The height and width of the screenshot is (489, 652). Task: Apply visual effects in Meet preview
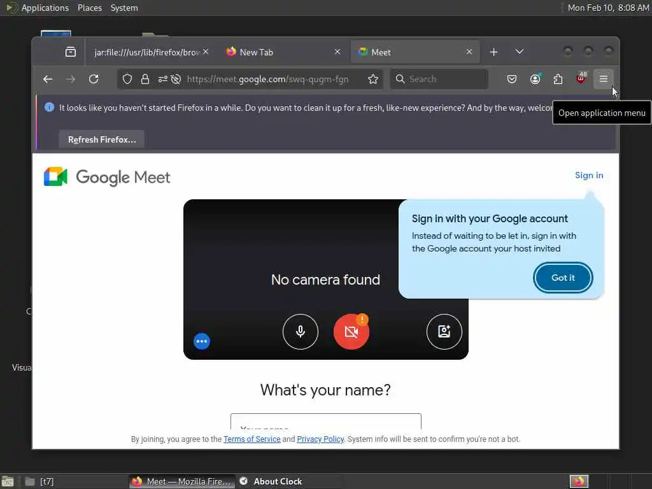pyautogui.click(x=444, y=331)
